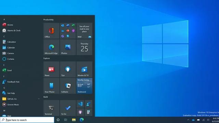Open Microsoft Edge from the taskbar
The image size is (219, 123).
82,120
